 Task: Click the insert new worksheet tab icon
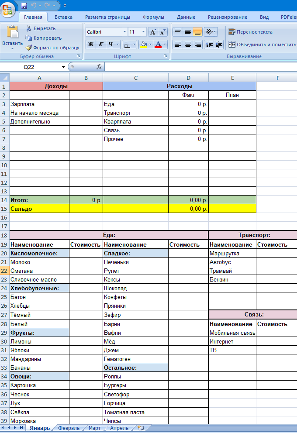click(x=141, y=428)
